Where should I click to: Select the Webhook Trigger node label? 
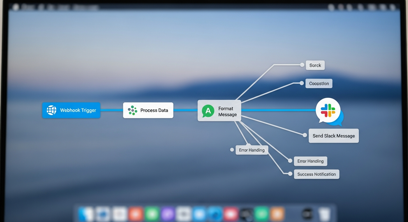point(78,110)
